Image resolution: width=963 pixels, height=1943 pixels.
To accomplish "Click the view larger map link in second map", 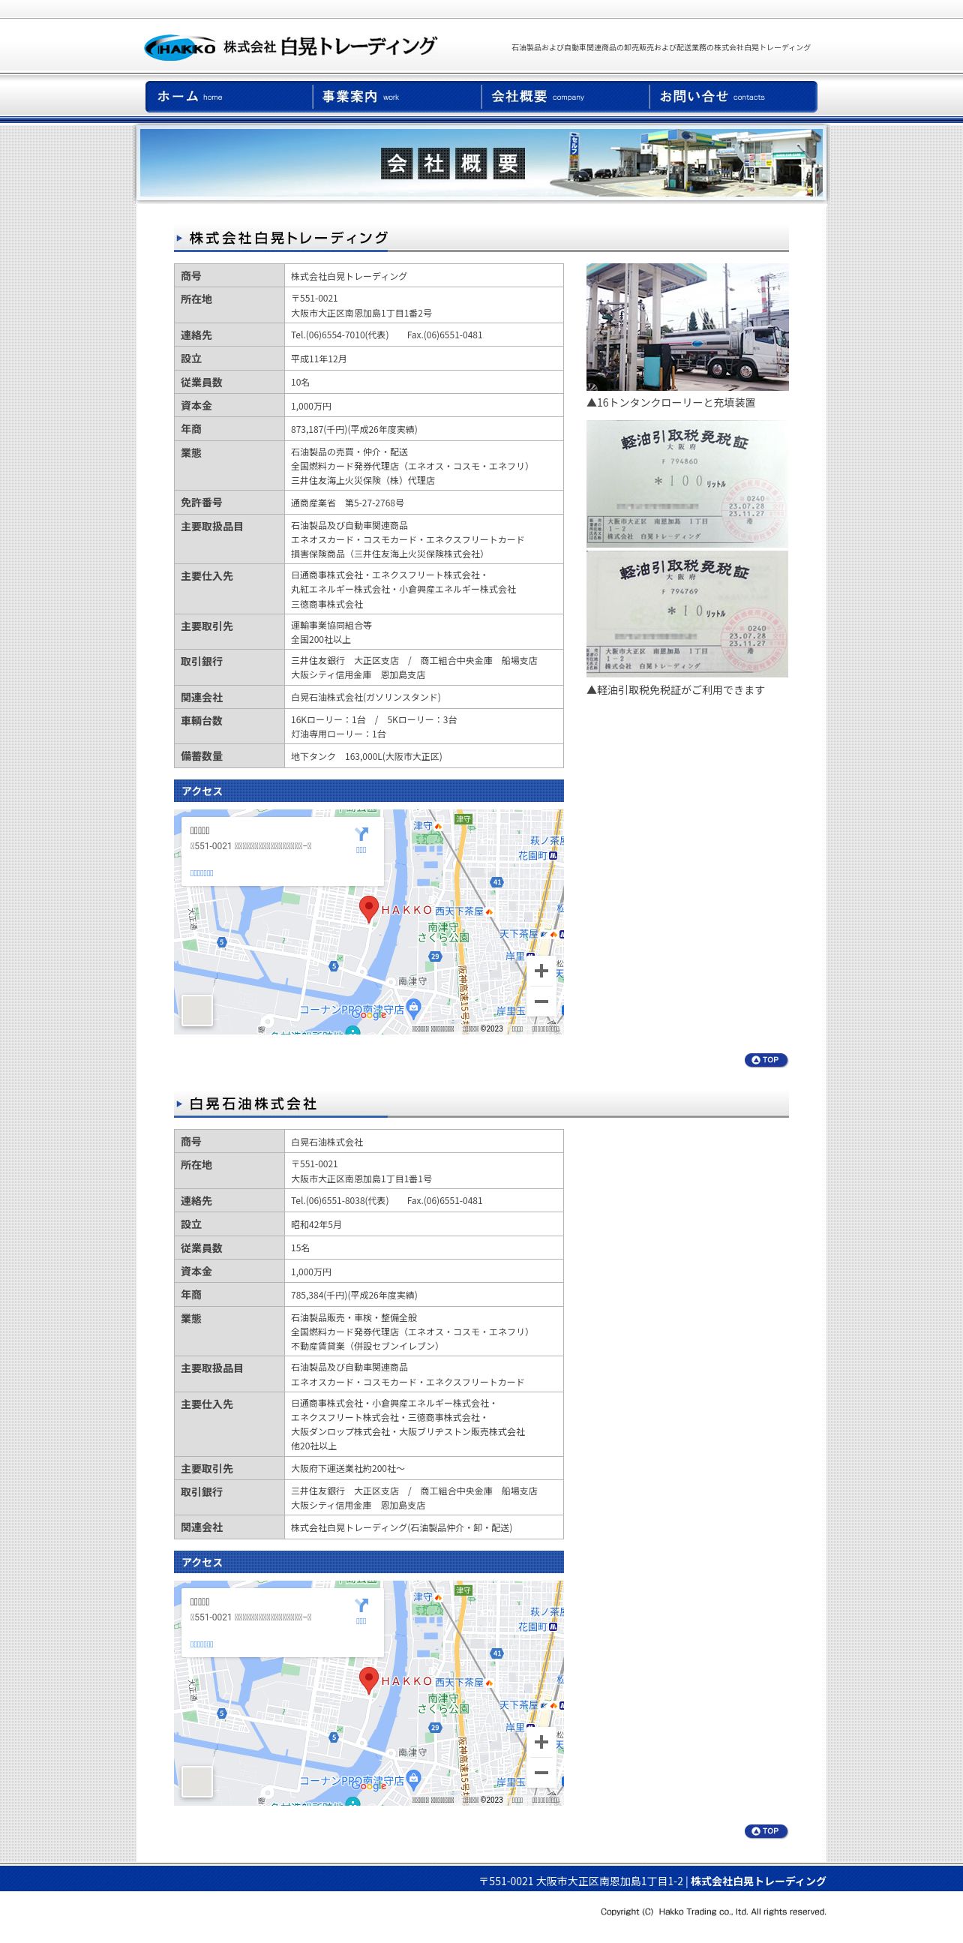I will coord(201,1644).
